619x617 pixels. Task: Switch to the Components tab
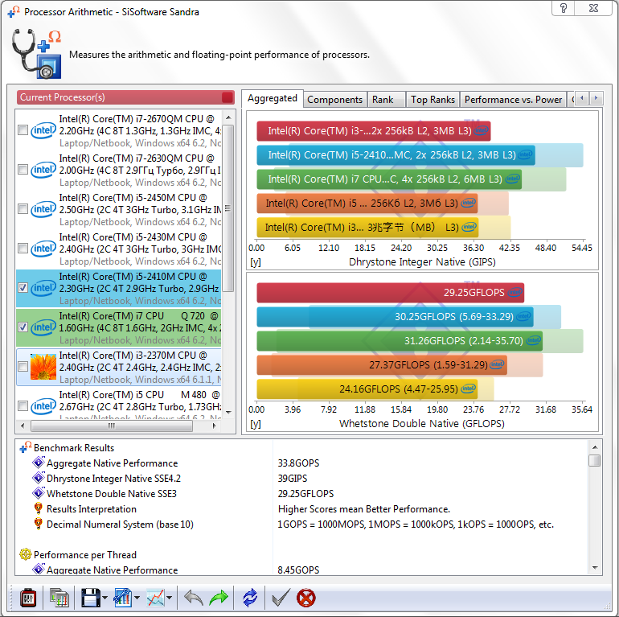[x=334, y=100]
